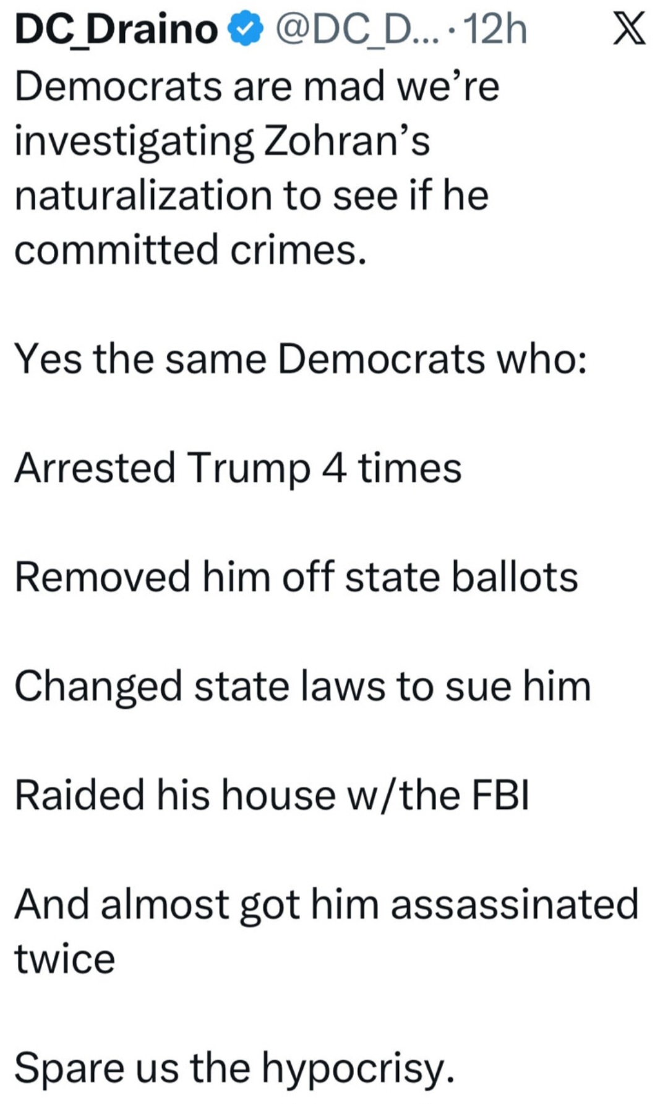Click the blue verified checkmark badge
This screenshot has height=1104, width=668.
pos(247,30)
